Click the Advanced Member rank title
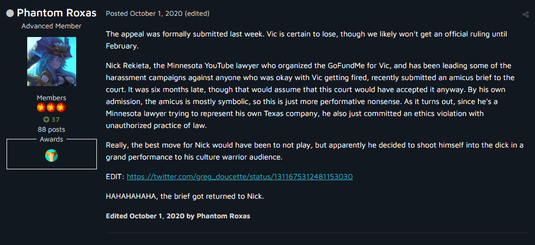The image size is (535, 245). 52,26
